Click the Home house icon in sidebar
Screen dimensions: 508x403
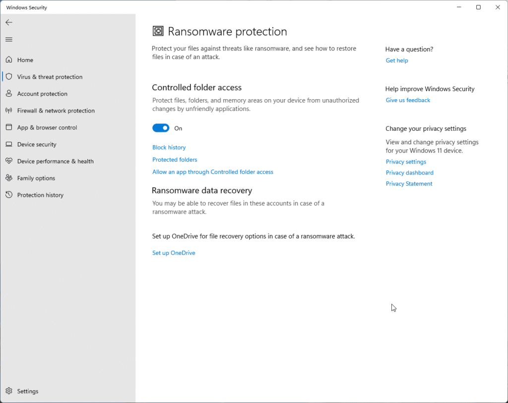pos(9,60)
